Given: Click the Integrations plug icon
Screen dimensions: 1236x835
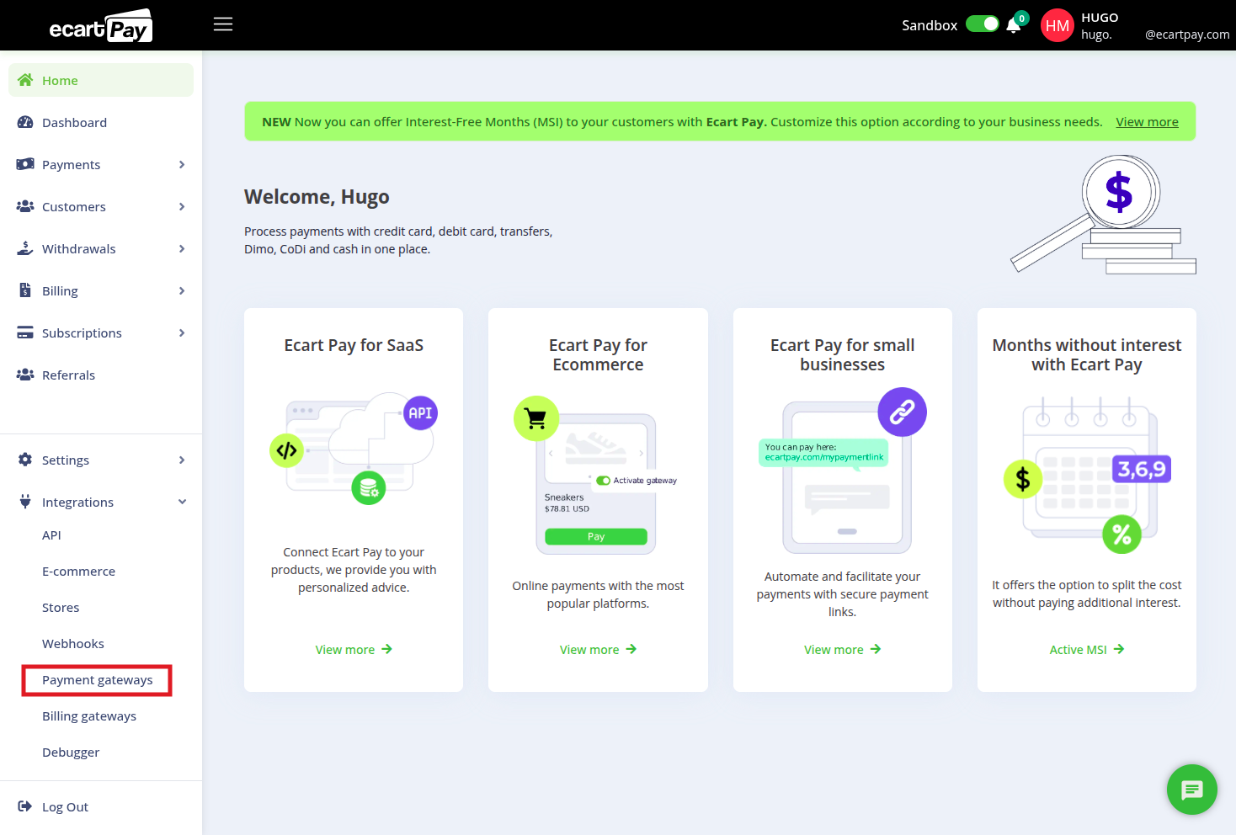Looking at the screenshot, I should [25, 502].
